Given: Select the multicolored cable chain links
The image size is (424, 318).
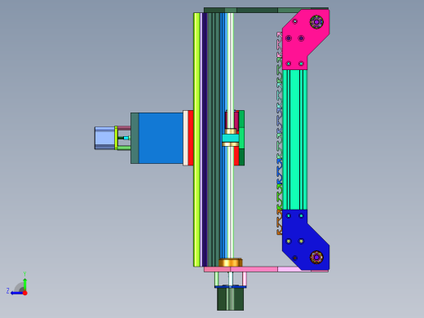Looking at the screenshot, I should coord(280,133).
